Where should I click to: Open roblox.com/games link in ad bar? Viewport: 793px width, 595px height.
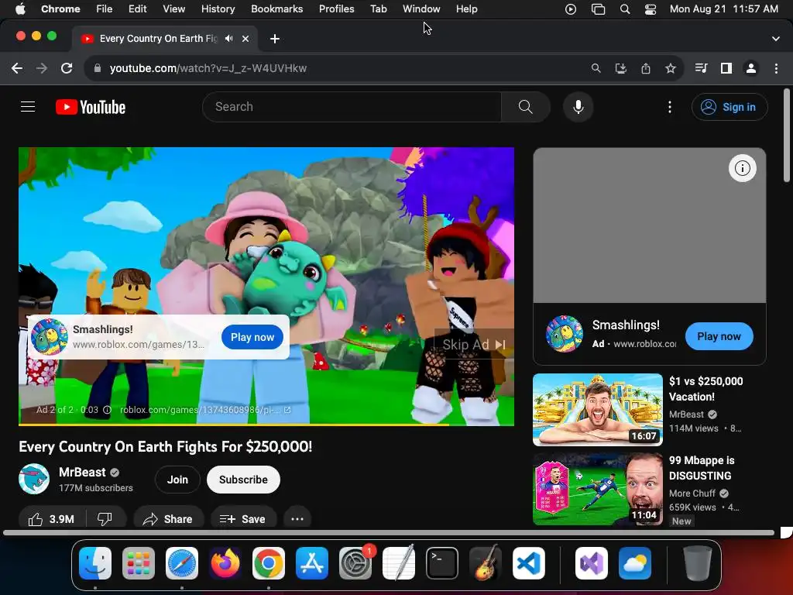pos(204,410)
